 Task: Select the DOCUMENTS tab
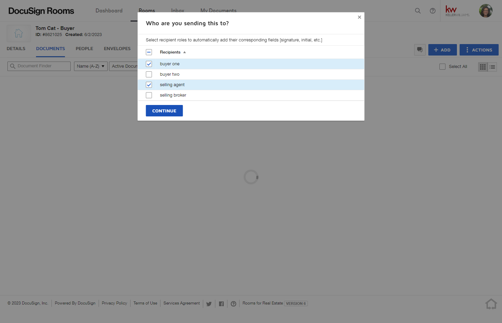pyautogui.click(x=50, y=49)
